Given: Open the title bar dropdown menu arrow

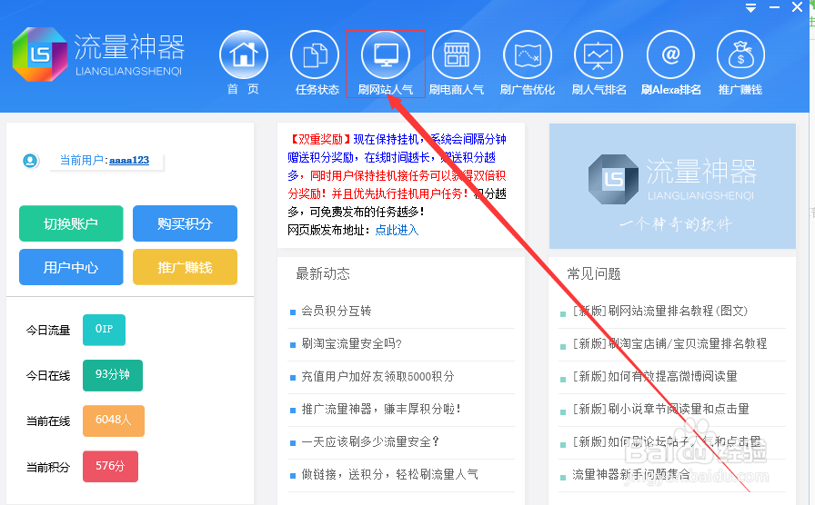Looking at the screenshot, I should [x=750, y=8].
